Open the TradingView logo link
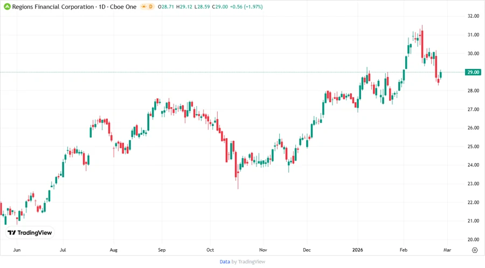Screen dimensions: 485x268 click(30, 233)
